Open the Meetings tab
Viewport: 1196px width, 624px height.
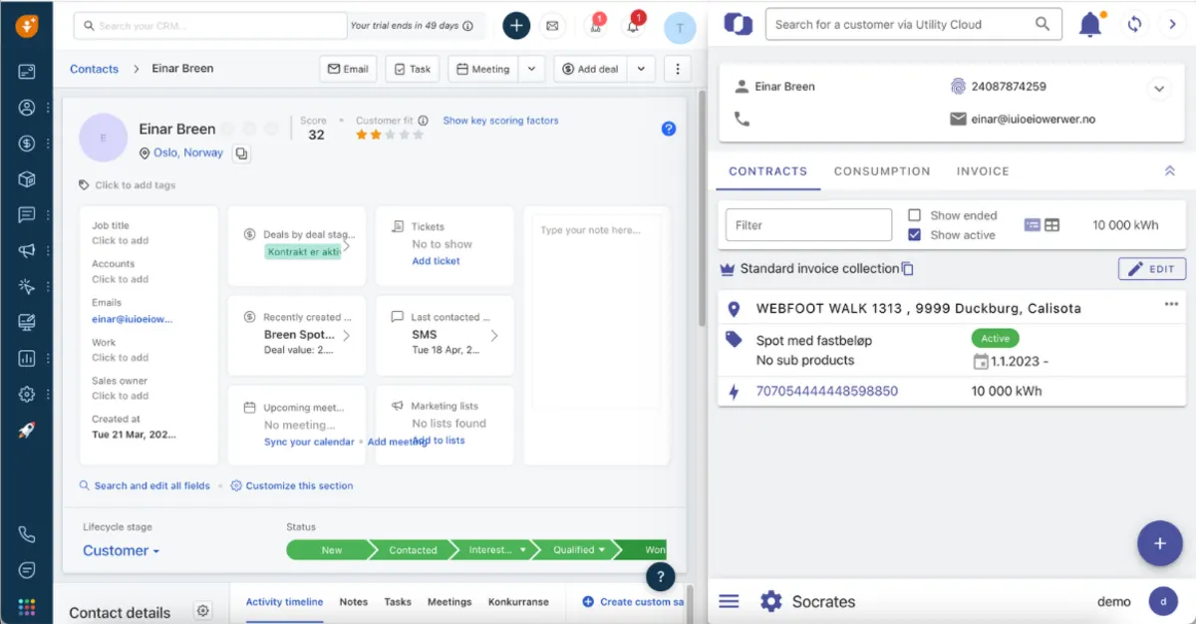tap(449, 602)
